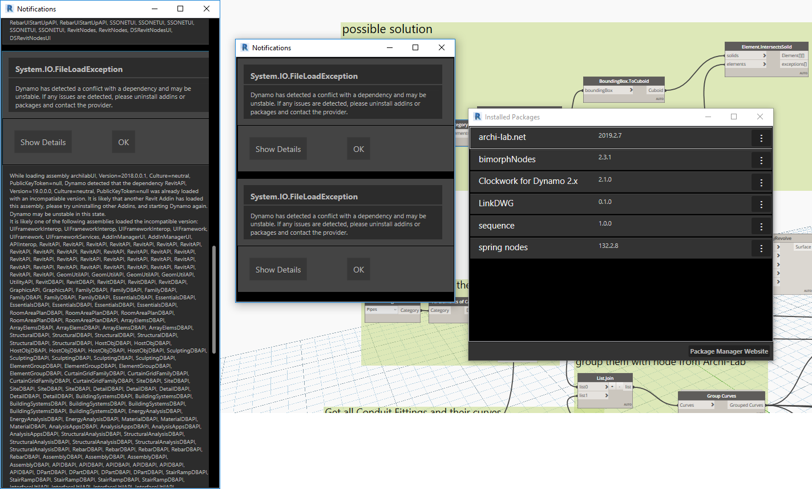Add an input with List.Join plus button
The height and width of the screenshot is (489, 812).
(612, 387)
